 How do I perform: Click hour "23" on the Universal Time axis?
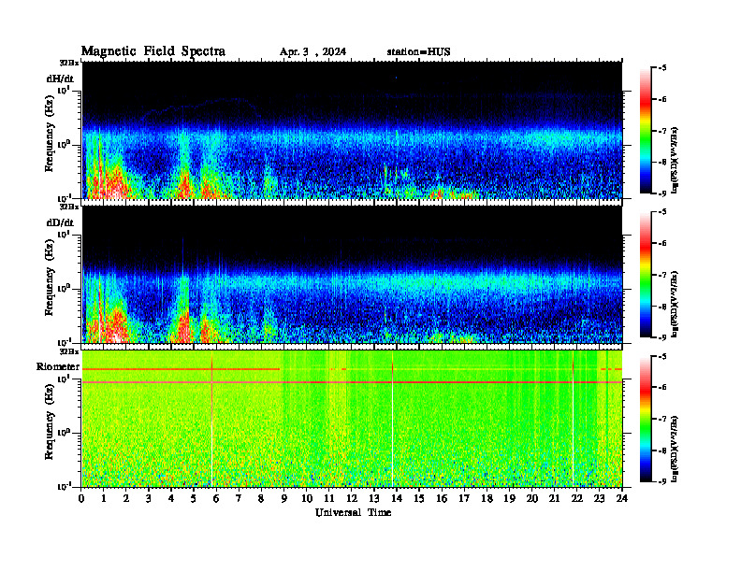[599, 498]
